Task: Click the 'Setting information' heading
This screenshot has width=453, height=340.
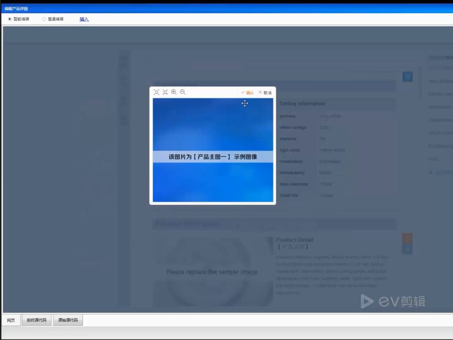Action: pyautogui.click(x=302, y=103)
